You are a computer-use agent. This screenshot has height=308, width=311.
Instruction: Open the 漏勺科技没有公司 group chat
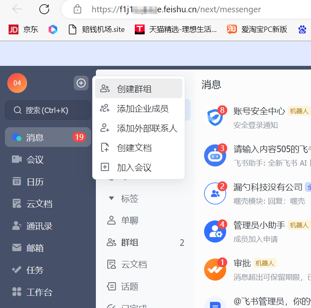[x=256, y=193]
